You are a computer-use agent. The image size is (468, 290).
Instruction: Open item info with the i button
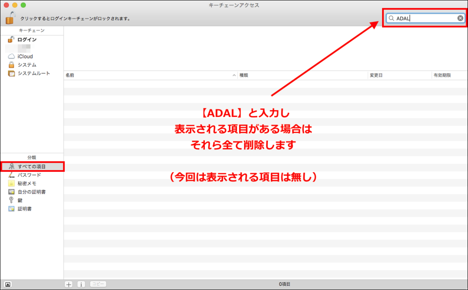pyautogui.click(x=81, y=285)
